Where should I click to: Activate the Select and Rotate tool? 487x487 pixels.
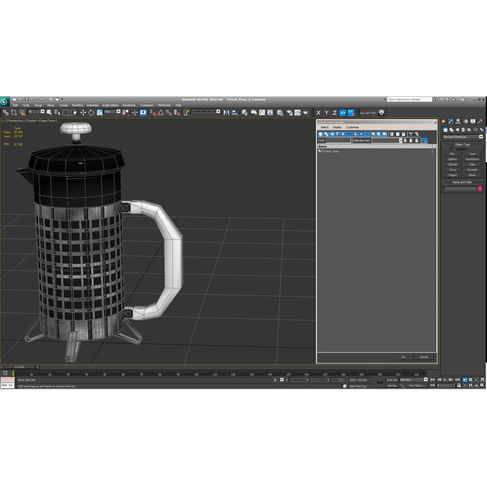coord(91,112)
